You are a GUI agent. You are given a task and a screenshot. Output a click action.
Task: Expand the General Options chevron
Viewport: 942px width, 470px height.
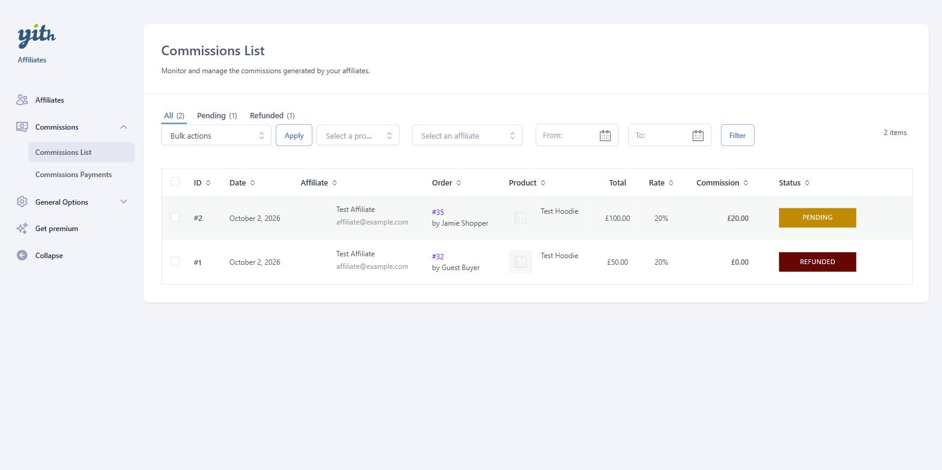pyautogui.click(x=124, y=202)
